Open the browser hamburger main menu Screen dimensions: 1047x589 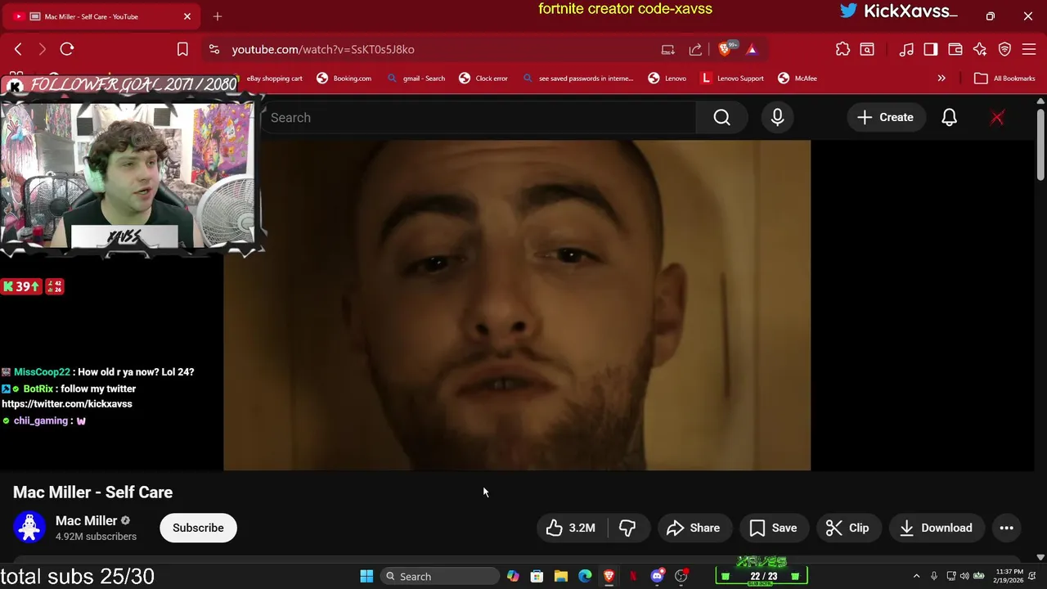tap(1029, 49)
